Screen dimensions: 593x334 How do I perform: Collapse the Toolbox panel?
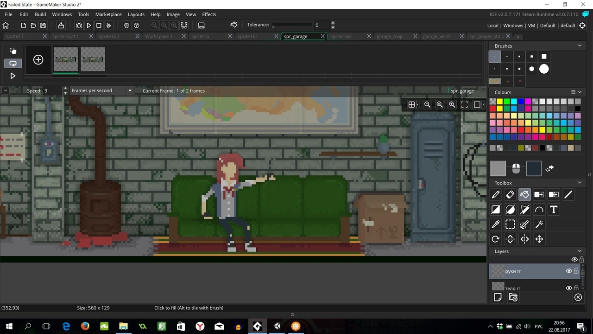579,183
